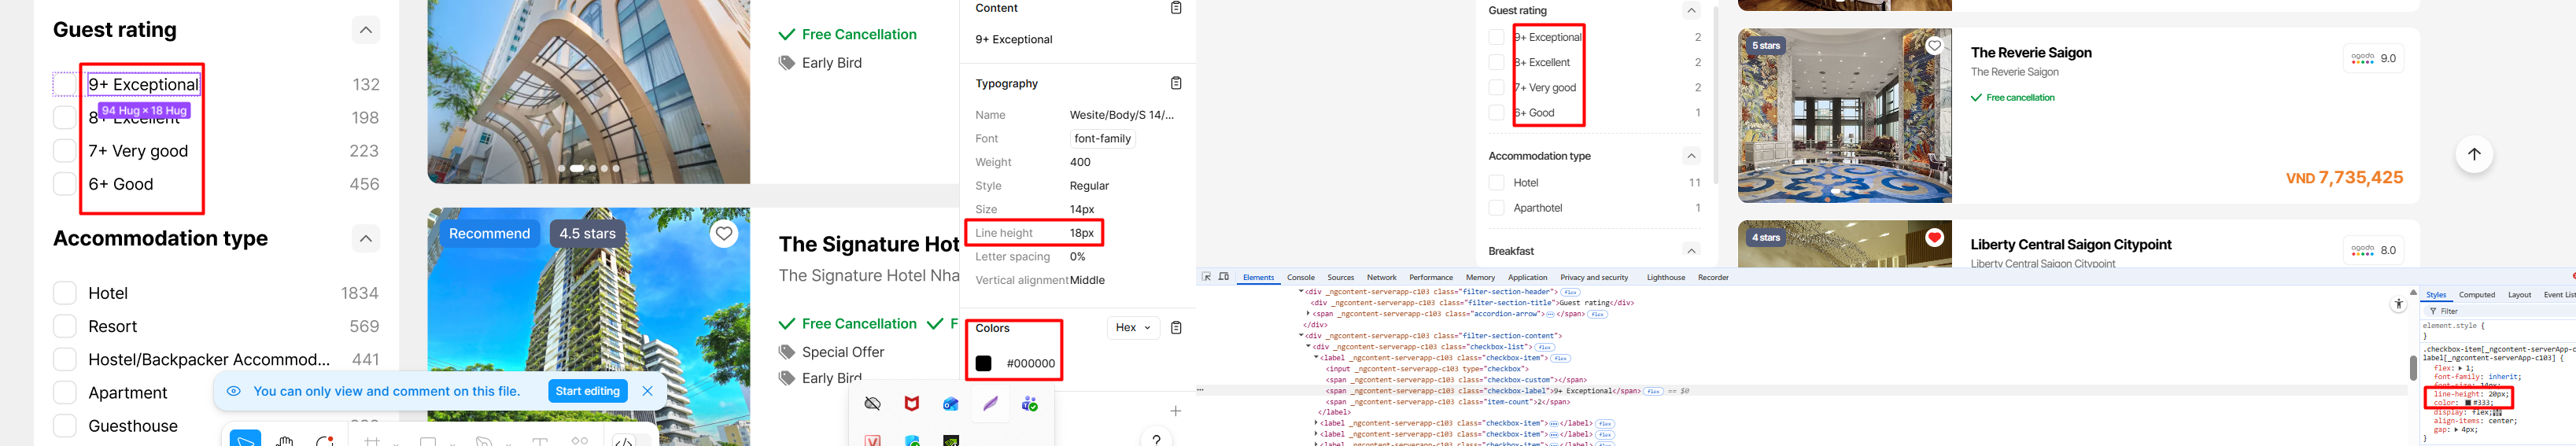2576x446 pixels.
Task: Click heart icon on The Signature Hotel image
Action: 723,234
